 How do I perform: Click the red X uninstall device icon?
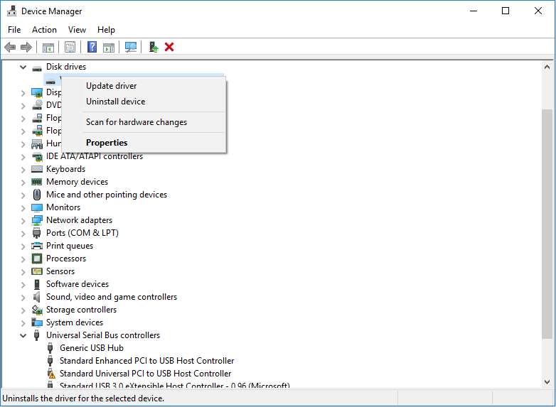coord(169,47)
